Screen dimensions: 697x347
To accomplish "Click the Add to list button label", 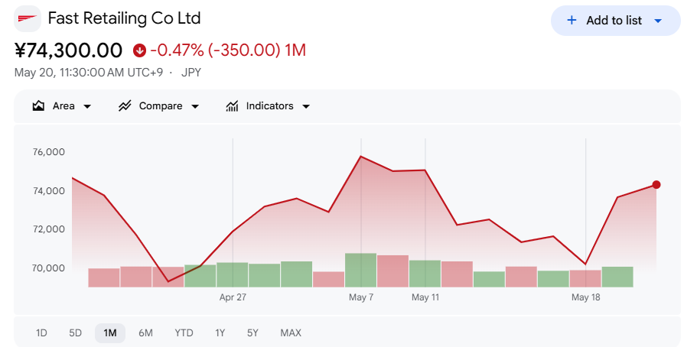I will point(614,21).
